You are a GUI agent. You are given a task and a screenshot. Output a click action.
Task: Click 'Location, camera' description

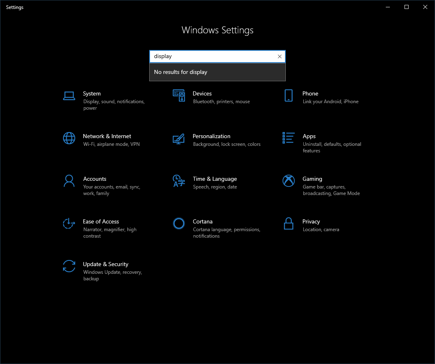point(321,230)
